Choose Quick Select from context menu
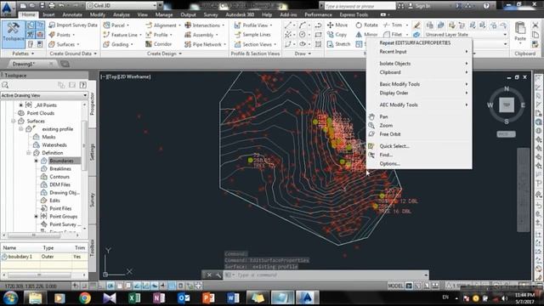This screenshot has height=306, width=544. coord(419,146)
